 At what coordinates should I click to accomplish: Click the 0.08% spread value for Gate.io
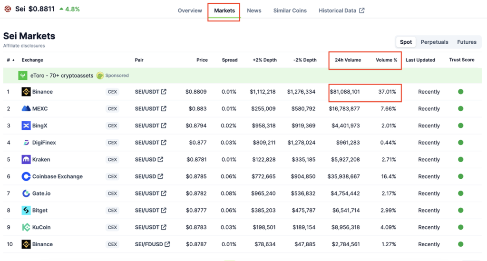click(229, 193)
